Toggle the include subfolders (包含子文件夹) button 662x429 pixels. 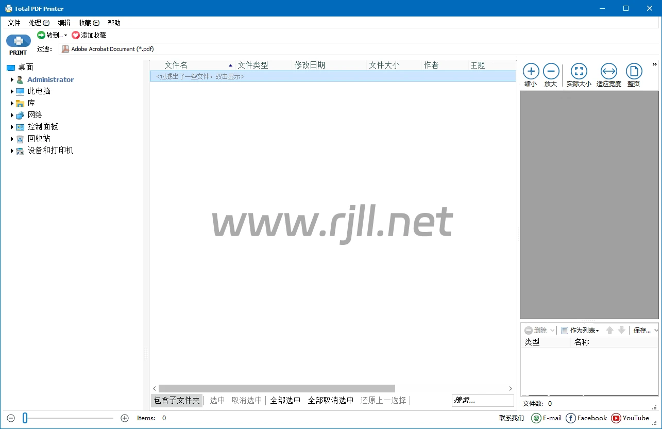coord(177,400)
